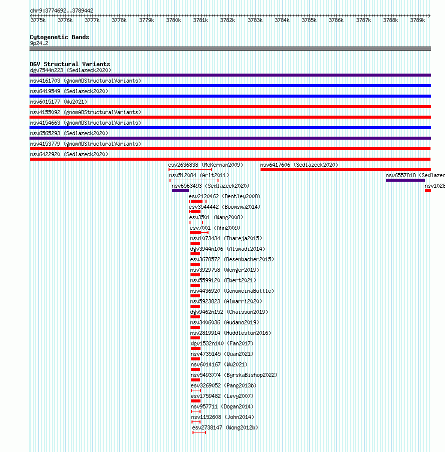Click the DGV Structural Variants track title
Viewport: 445px width, 452px height.
(70, 64)
